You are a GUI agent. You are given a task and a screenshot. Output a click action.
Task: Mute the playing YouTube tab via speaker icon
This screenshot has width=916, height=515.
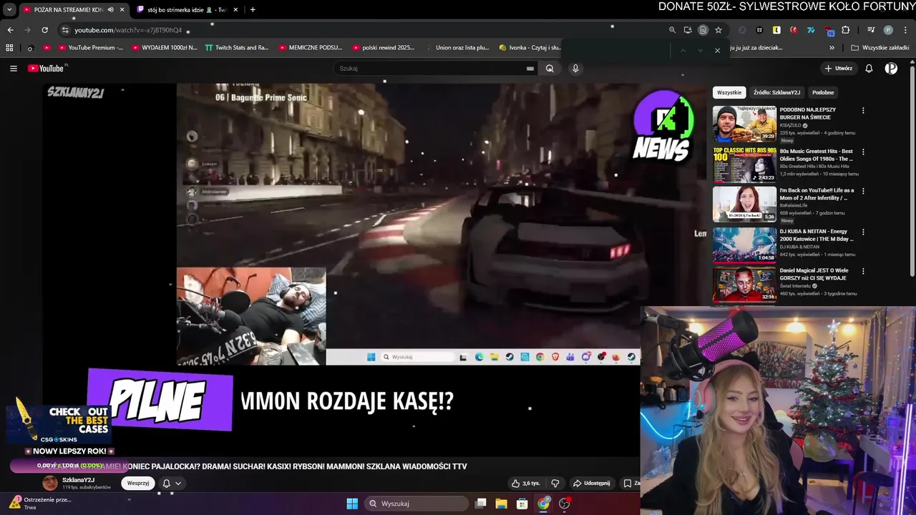pyautogui.click(x=110, y=9)
